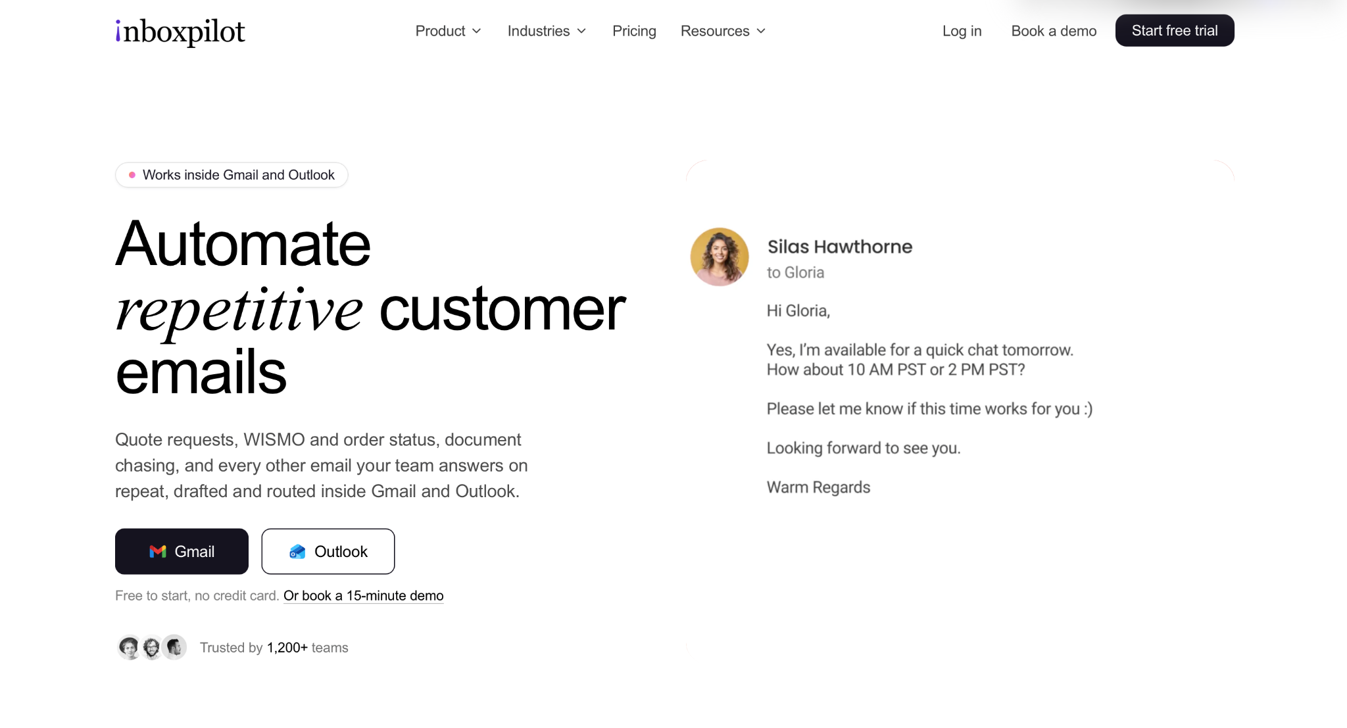Click the Hi Gloria greeting line
The height and width of the screenshot is (728, 1347).
[798, 311]
